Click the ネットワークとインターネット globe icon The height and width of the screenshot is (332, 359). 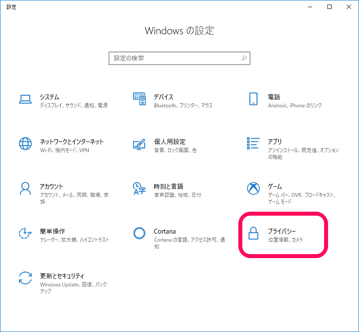[x=25, y=143]
